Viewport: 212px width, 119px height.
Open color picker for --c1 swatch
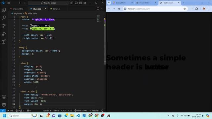(31, 25)
